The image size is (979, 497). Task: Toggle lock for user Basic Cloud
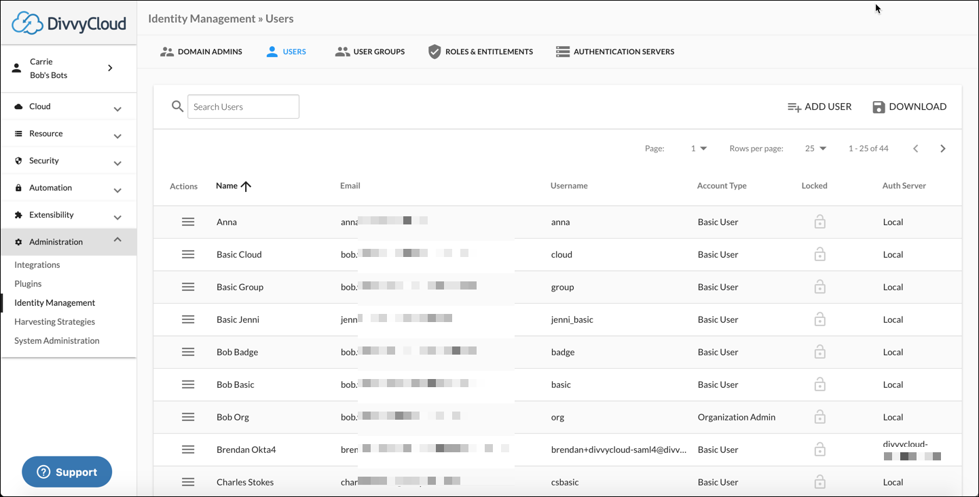[820, 254]
